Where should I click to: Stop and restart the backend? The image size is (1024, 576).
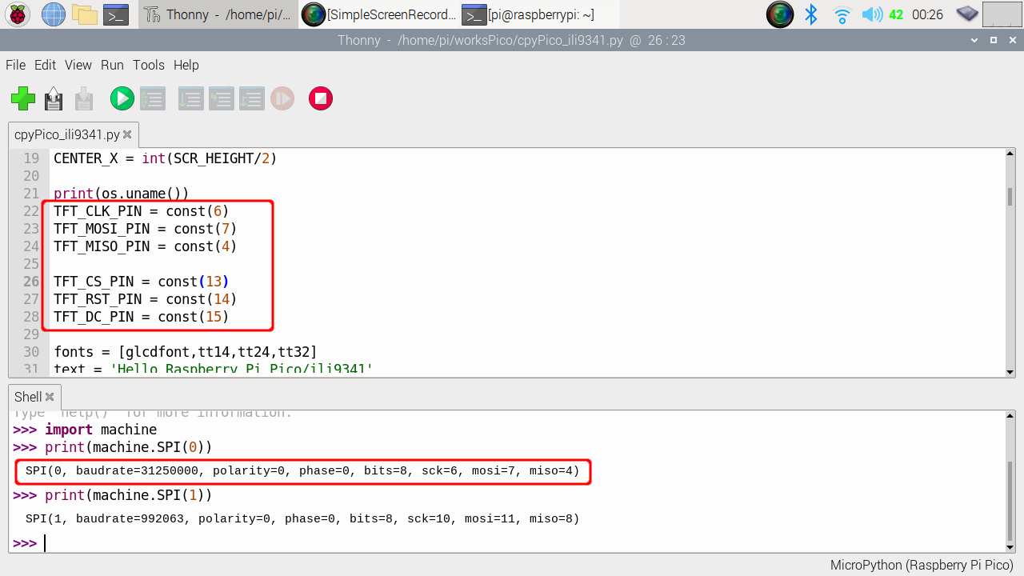click(x=320, y=98)
